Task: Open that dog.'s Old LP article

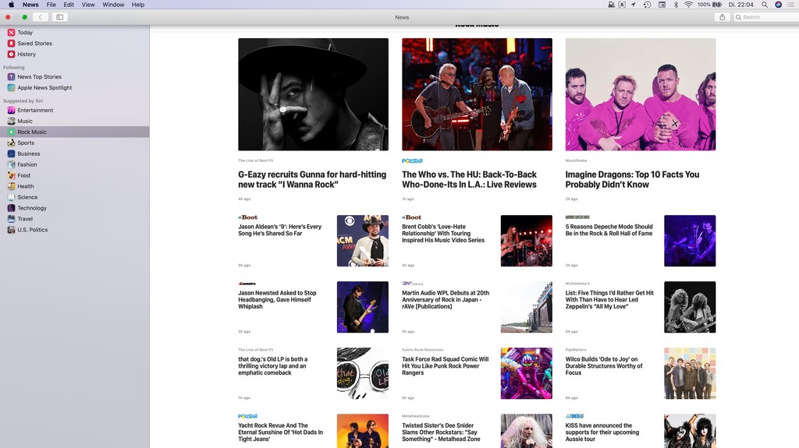Action: (273, 366)
